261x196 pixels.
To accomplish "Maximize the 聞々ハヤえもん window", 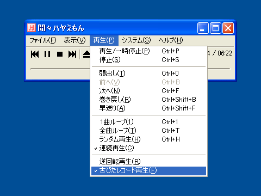I will (x=215, y=28).
